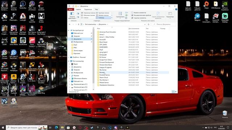The height and width of the screenshot is (130, 232).
Task: Choose Список layout option
Action: (x=85, y=18)
